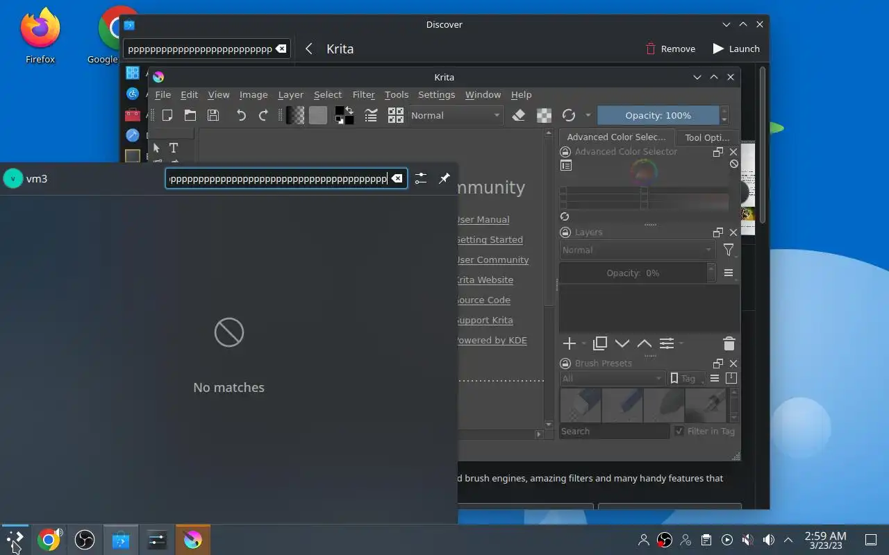Screen dimensions: 889x555
Task: Open the File menu in Krita
Action: (163, 94)
